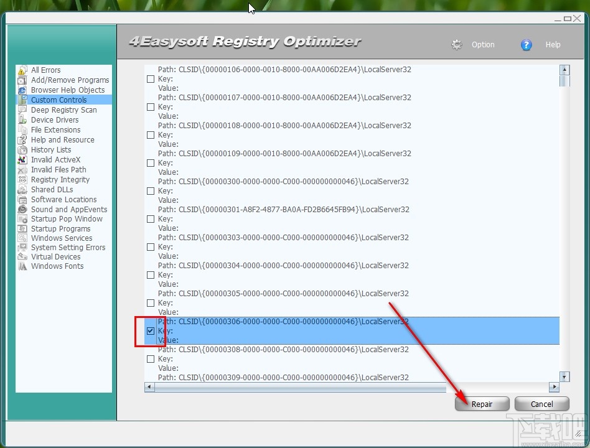Click the horizontal scroll right arrow
590x448 pixels.
tap(554, 387)
